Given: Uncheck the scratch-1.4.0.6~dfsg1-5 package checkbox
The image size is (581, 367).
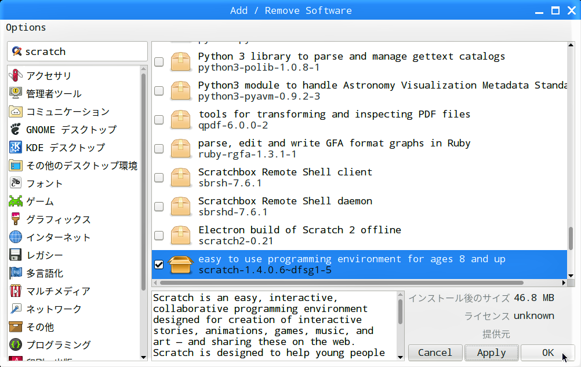Looking at the screenshot, I should 159,265.
